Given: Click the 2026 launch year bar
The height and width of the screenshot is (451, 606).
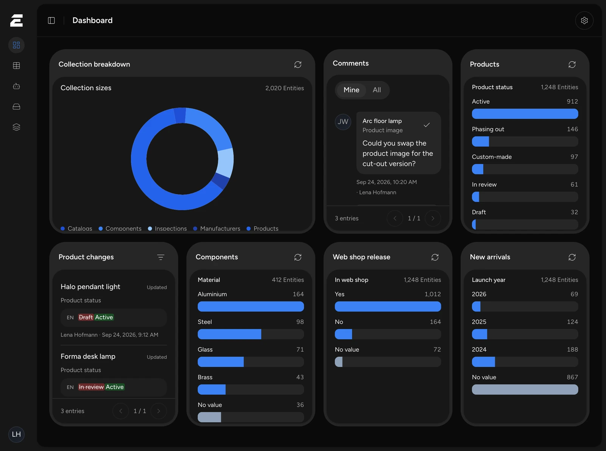Looking at the screenshot, I should pos(525,306).
